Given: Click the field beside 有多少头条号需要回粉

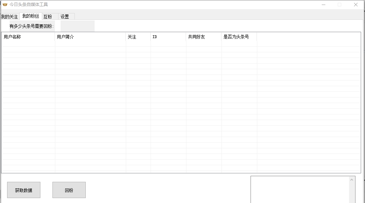Looking at the screenshot, I should click(x=78, y=26).
